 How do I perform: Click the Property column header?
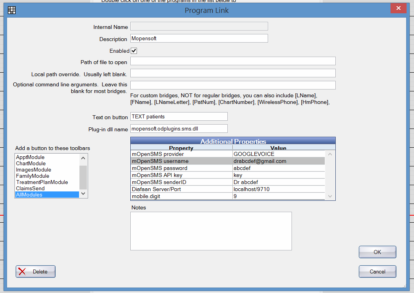(x=182, y=148)
